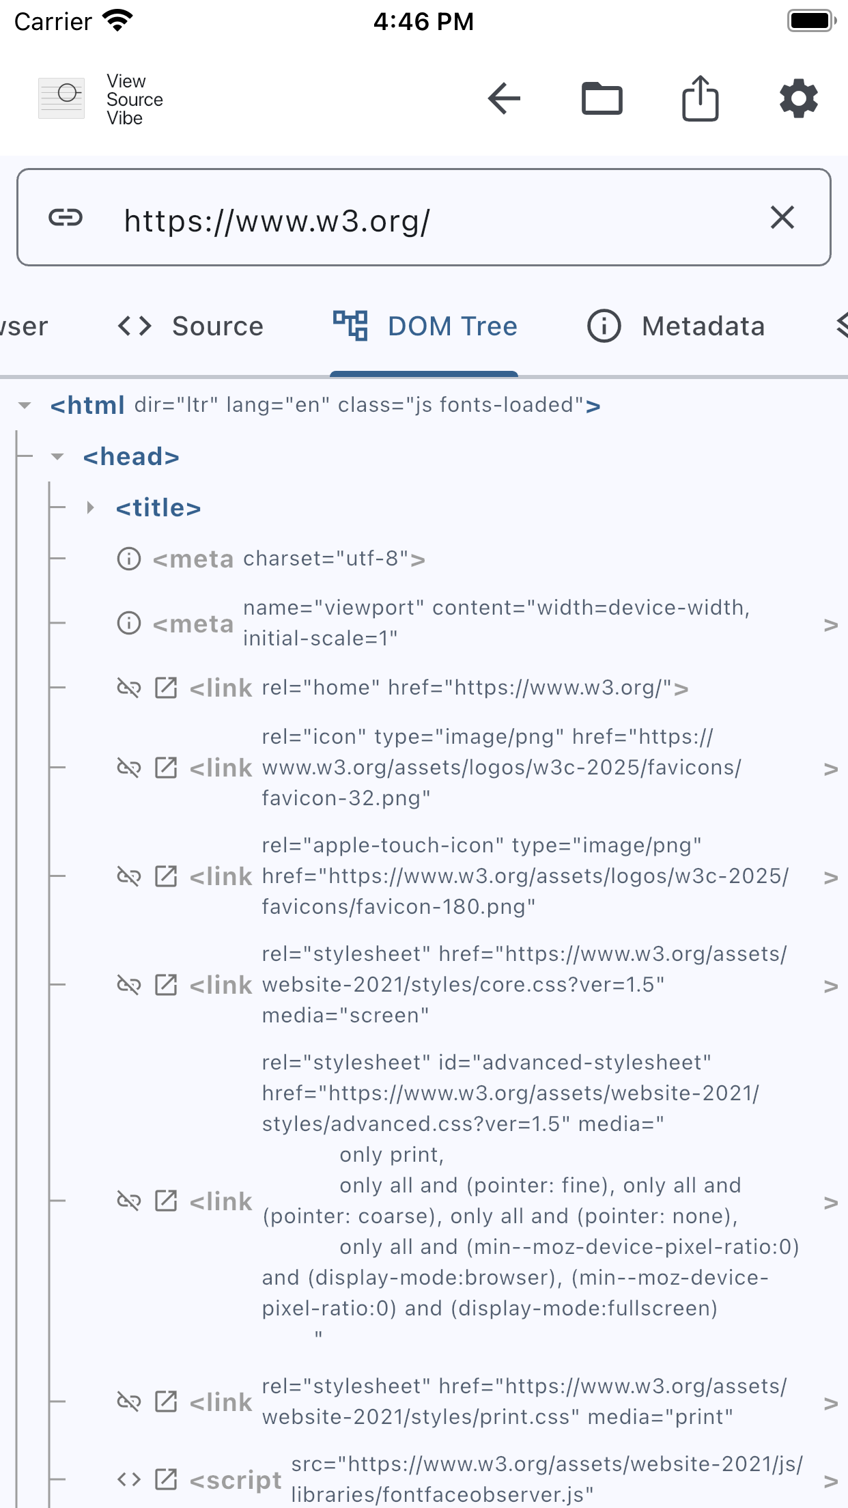Tap link-off icon for advanced-stylesheet link

(x=129, y=1200)
